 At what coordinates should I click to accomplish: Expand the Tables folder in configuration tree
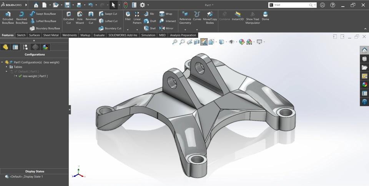pyautogui.click(x=7, y=67)
